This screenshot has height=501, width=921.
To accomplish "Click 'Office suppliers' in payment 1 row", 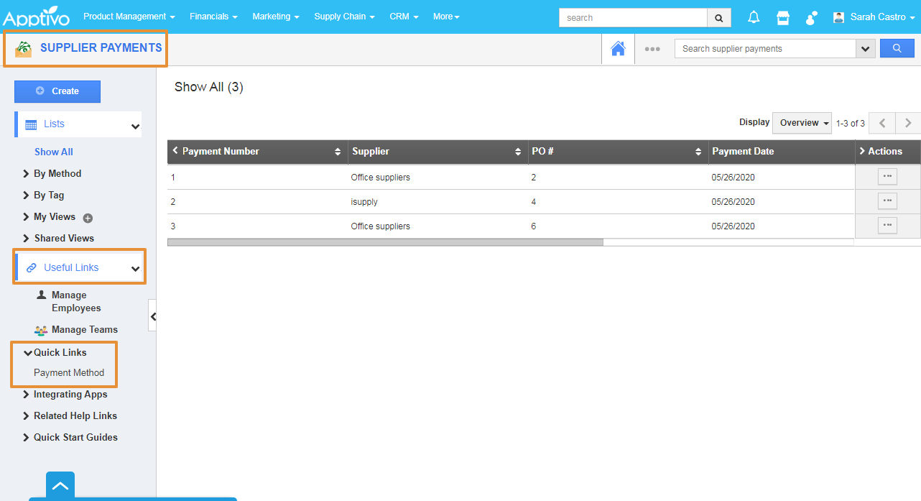I will pyautogui.click(x=381, y=178).
